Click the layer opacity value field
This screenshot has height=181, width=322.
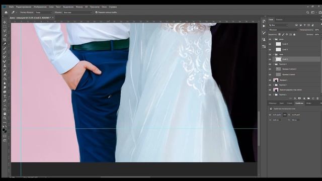tap(317, 30)
